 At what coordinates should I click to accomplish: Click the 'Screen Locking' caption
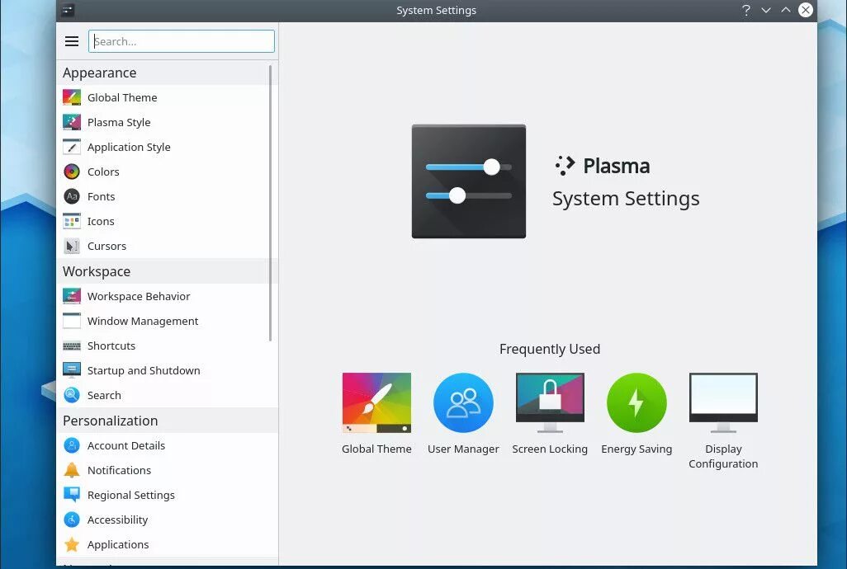click(x=550, y=449)
